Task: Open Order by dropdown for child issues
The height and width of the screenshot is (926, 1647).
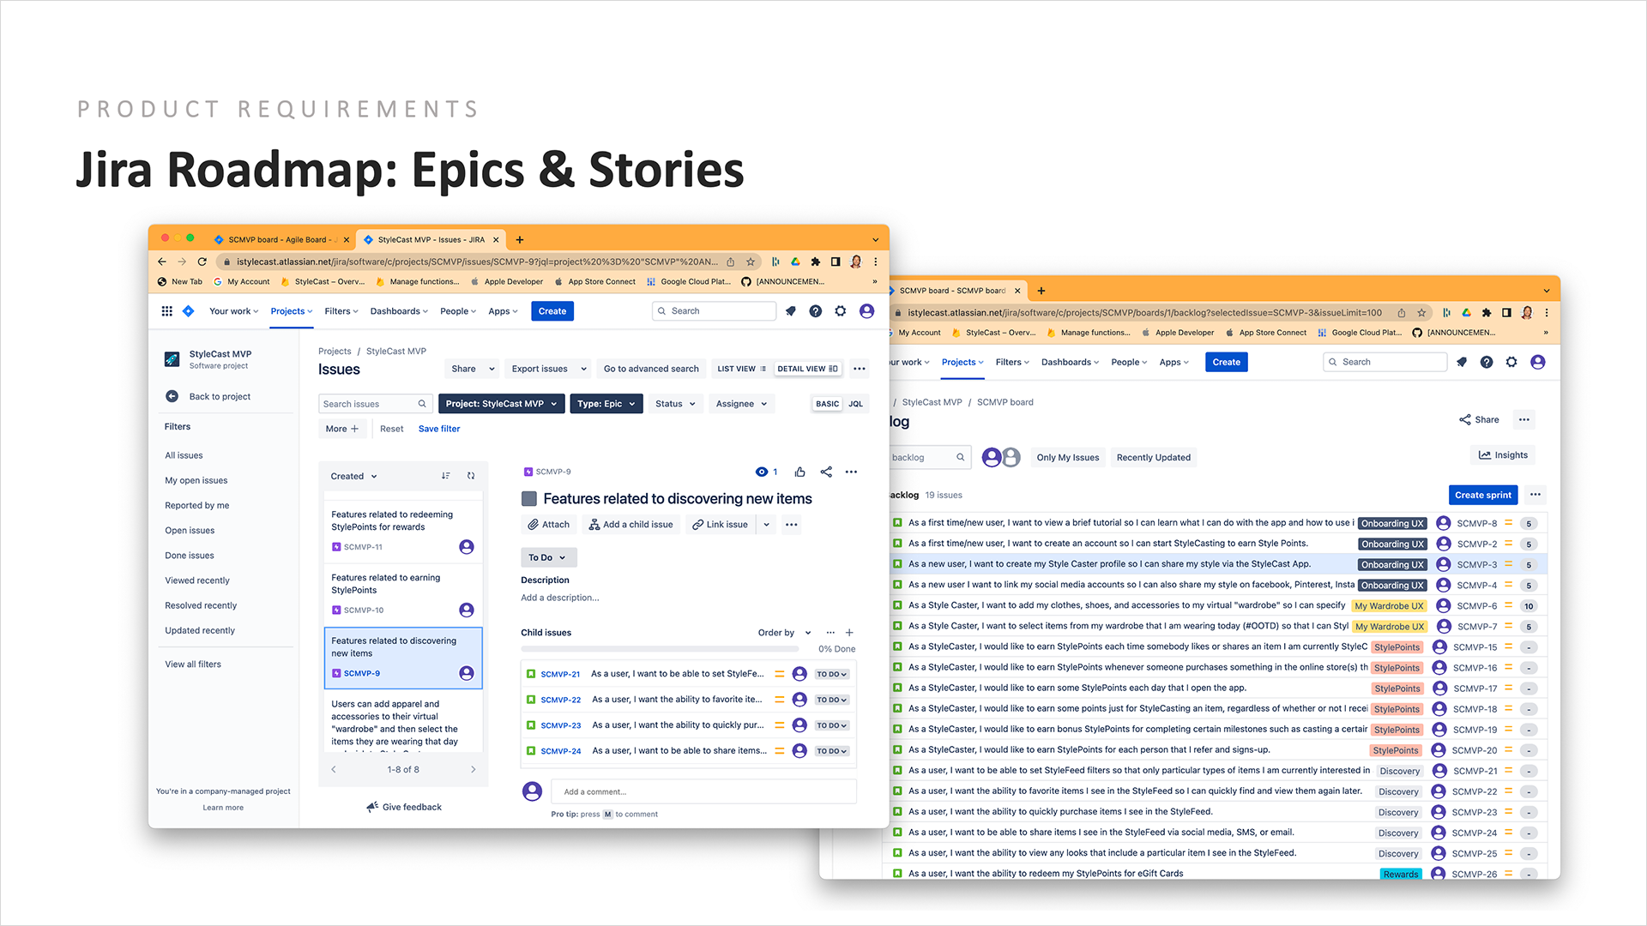Action: point(784,633)
